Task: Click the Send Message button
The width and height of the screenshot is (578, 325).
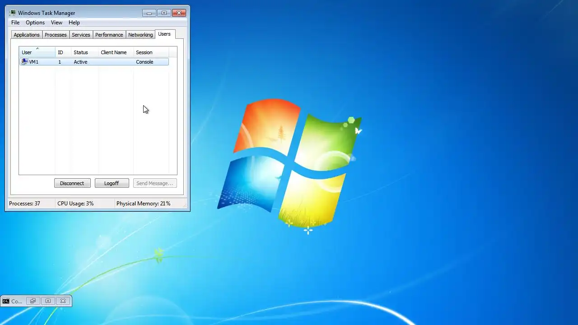Action: pos(154,183)
